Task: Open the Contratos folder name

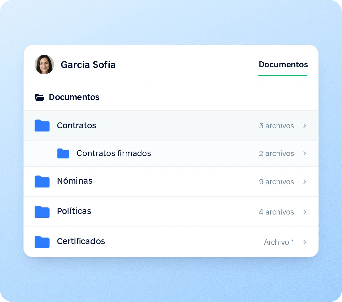Action: [x=77, y=126]
